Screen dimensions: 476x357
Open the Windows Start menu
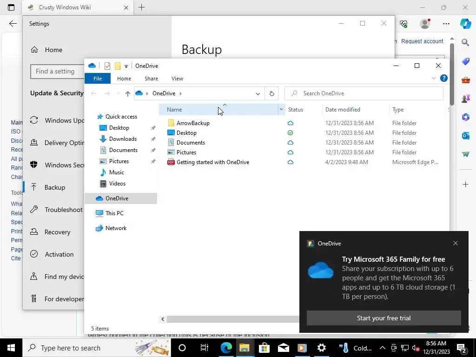pyautogui.click(x=11, y=348)
